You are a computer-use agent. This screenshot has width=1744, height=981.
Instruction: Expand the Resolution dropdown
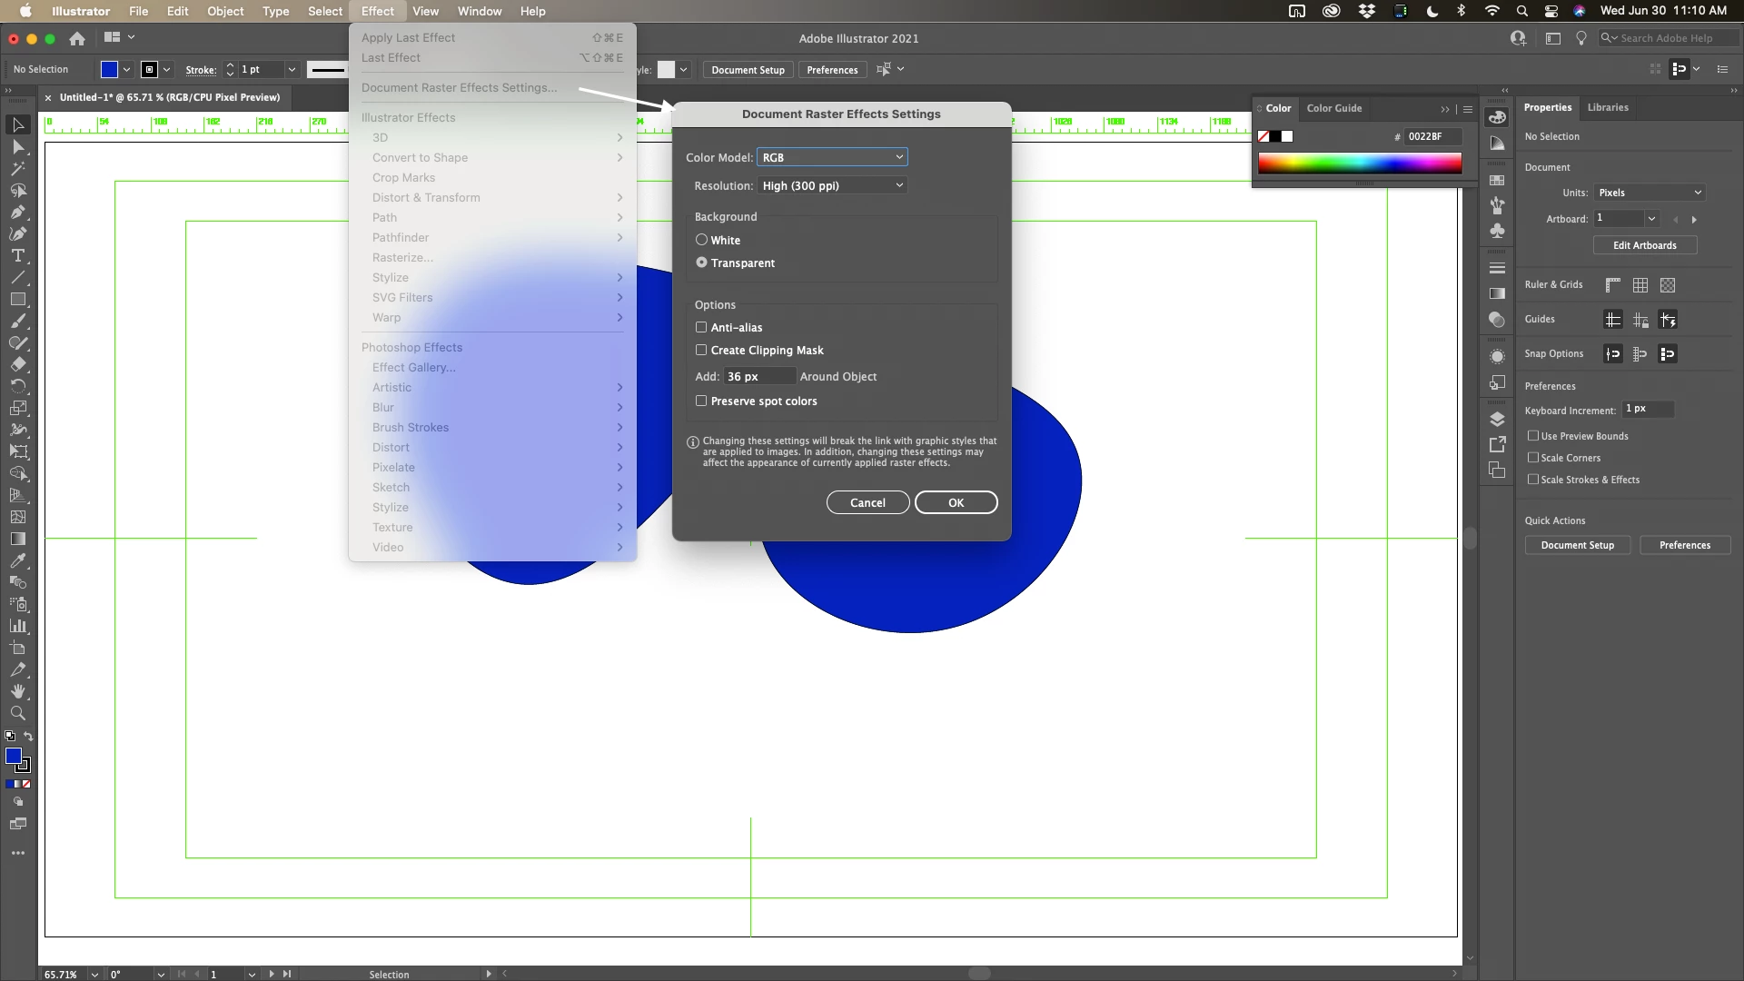pos(832,186)
